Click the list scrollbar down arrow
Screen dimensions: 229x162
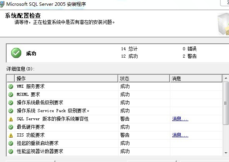click(226, 153)
